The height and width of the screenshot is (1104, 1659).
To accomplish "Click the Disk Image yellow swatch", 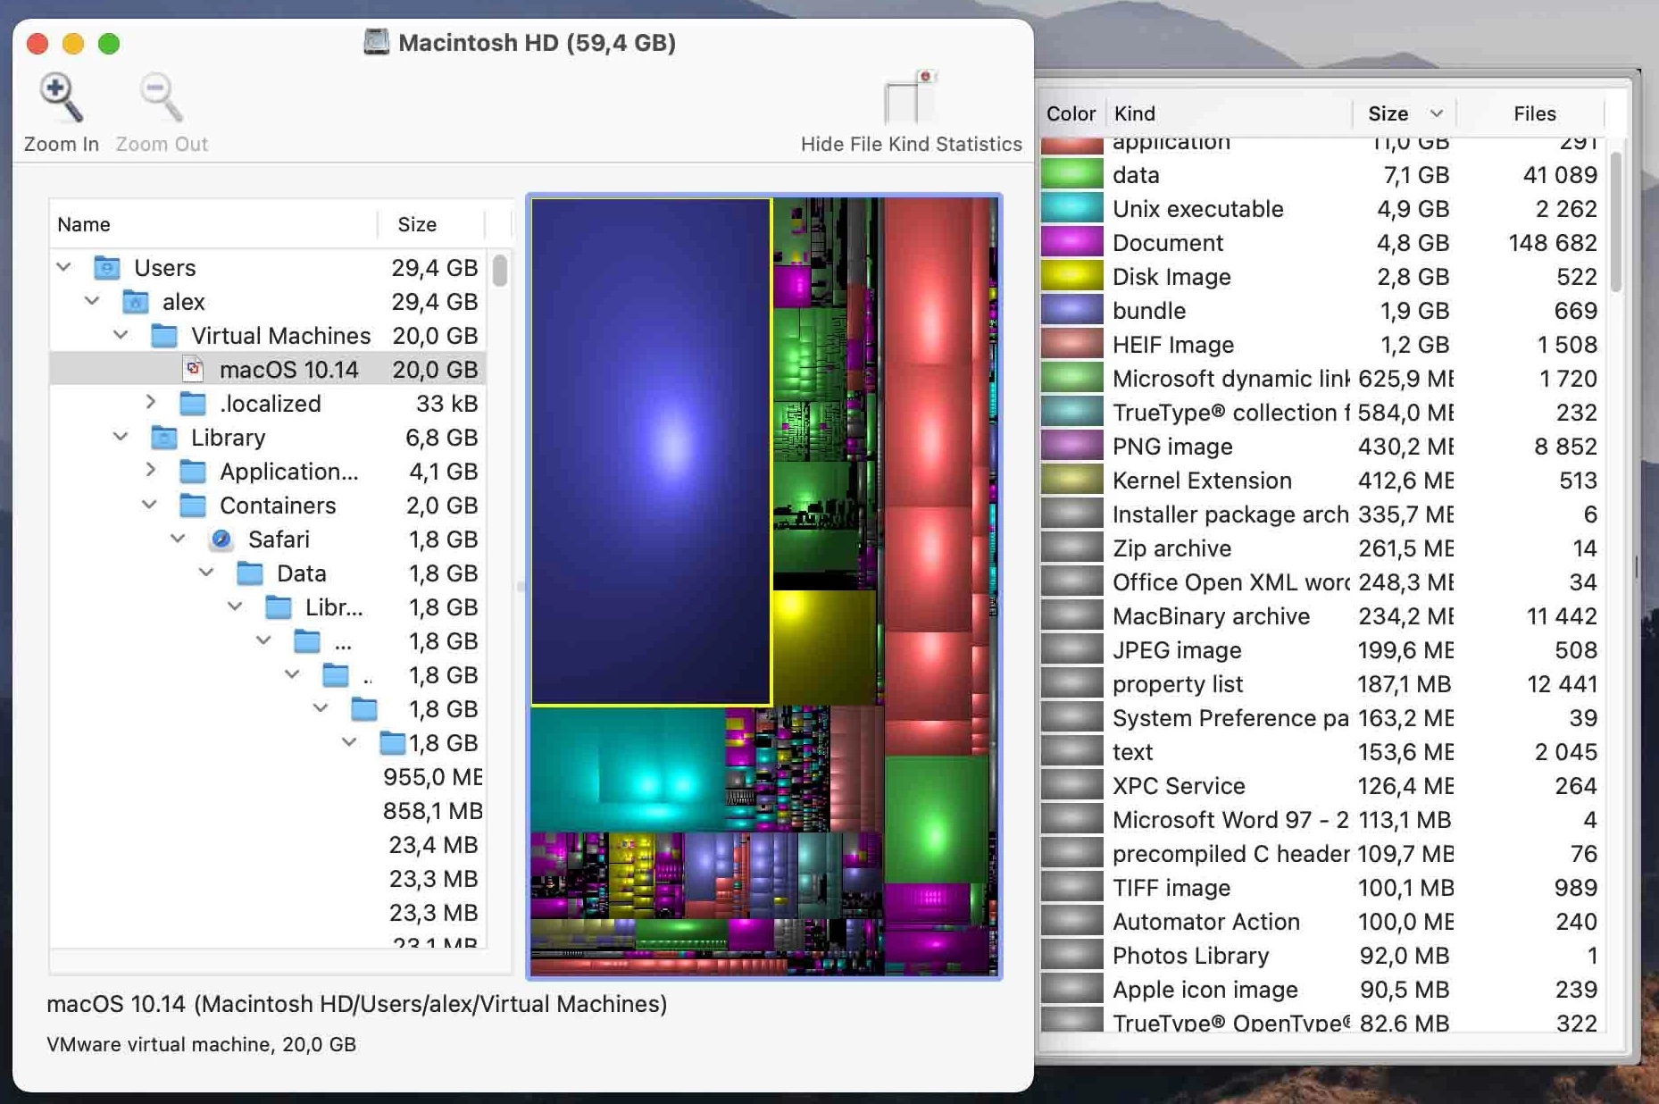I will coord(1072,277).
